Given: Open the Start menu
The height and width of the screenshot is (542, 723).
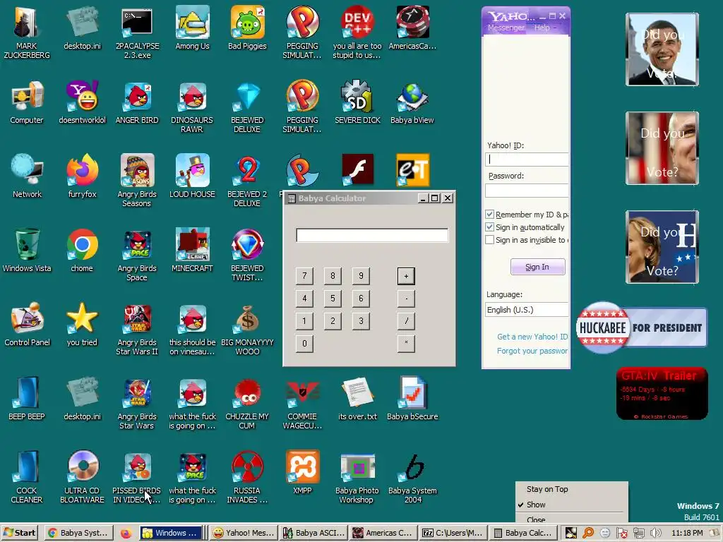Looking at the screenshot, I should point(20,533).
